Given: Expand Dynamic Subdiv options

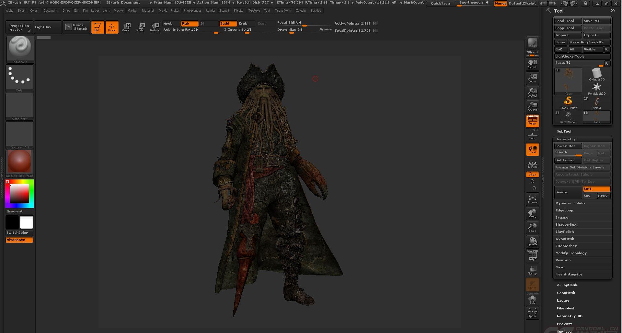Looking at the screenshot, I should pos(570,203).
